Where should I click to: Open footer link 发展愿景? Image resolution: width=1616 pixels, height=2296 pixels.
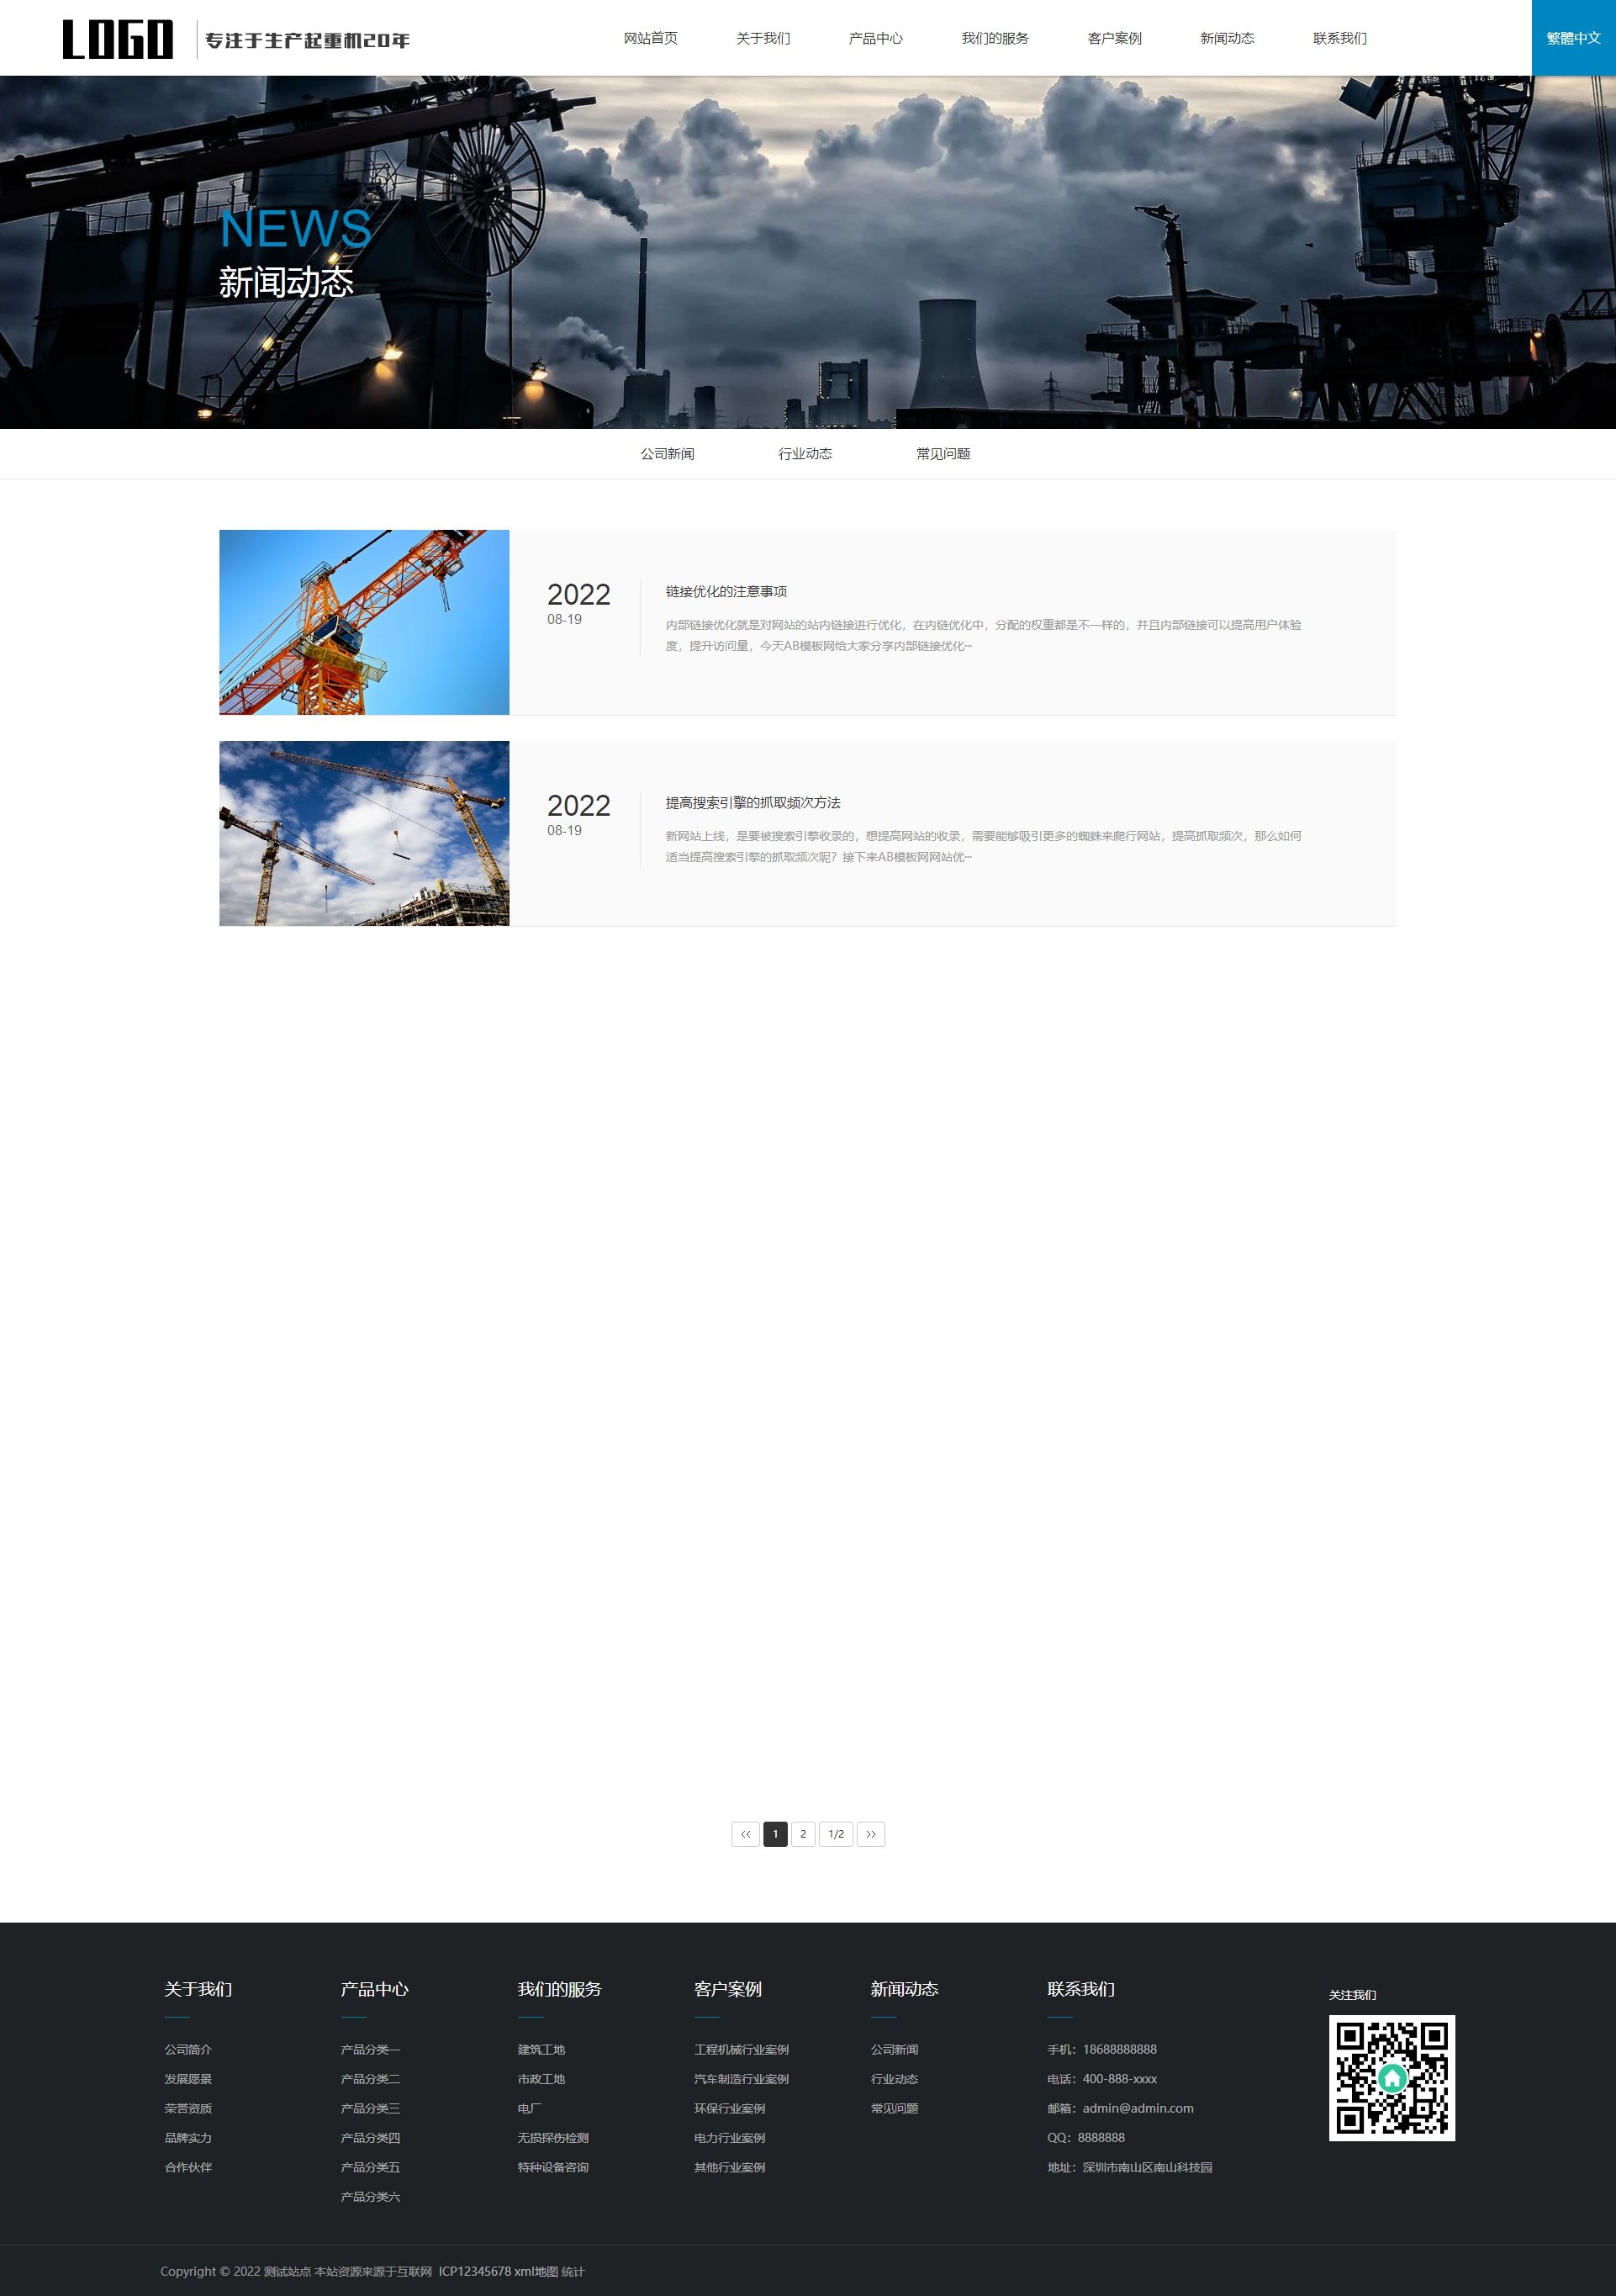[188, 2079]
